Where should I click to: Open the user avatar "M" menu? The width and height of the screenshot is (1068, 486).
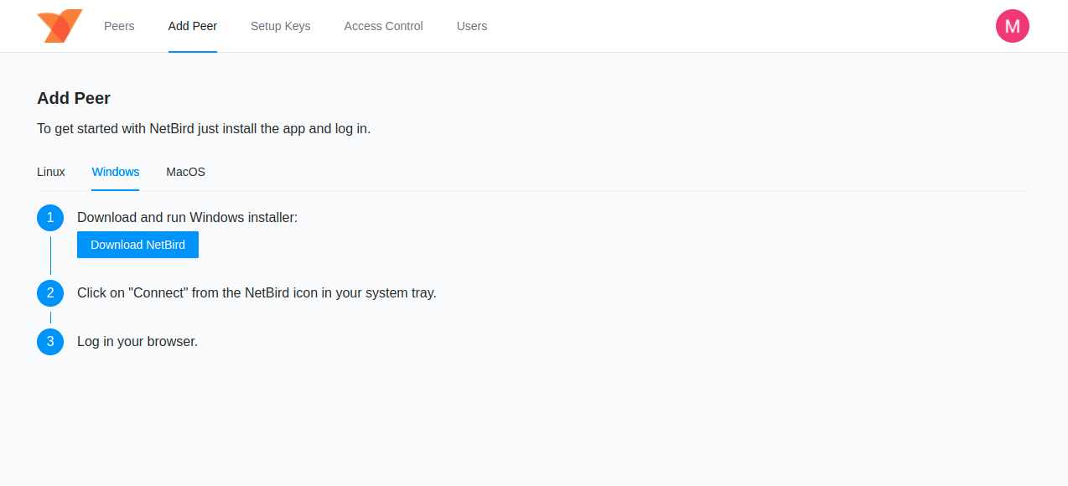1012,26
